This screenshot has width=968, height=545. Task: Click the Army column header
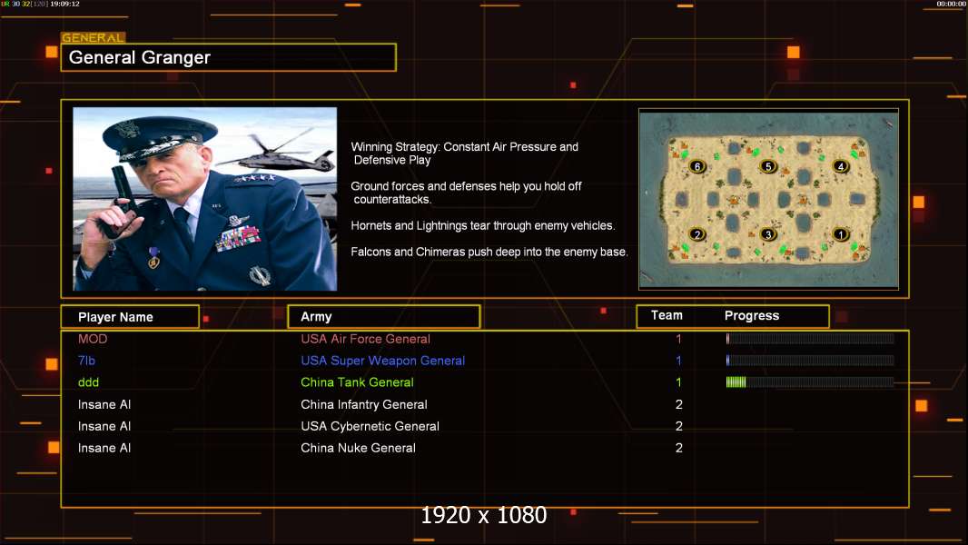tap(384, 317)
